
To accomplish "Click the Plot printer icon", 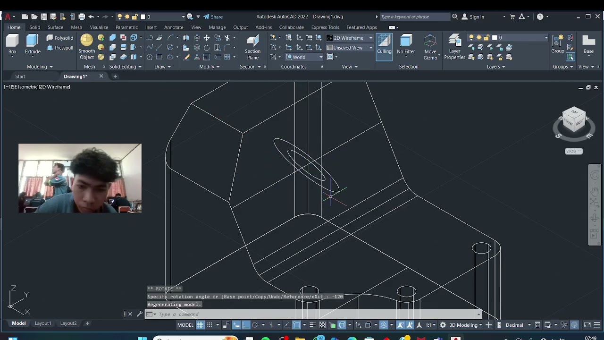I will [x=82, y=17].
